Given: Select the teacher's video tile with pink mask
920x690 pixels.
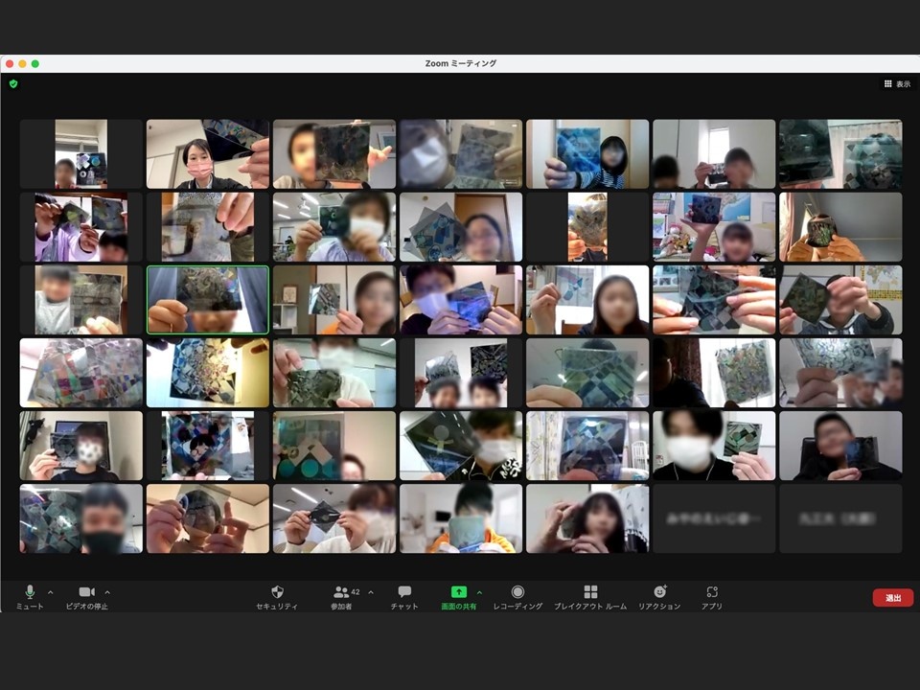Looking at the screenshot, I should click(207, 154).
